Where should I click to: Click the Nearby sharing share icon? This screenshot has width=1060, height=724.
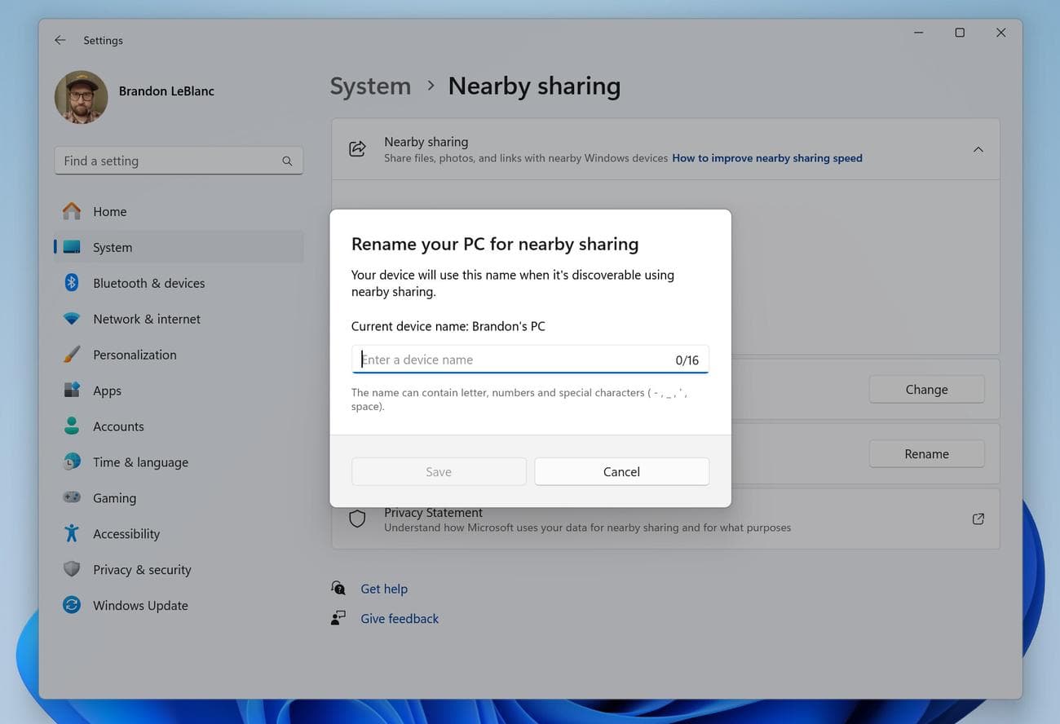pos(357,148)
